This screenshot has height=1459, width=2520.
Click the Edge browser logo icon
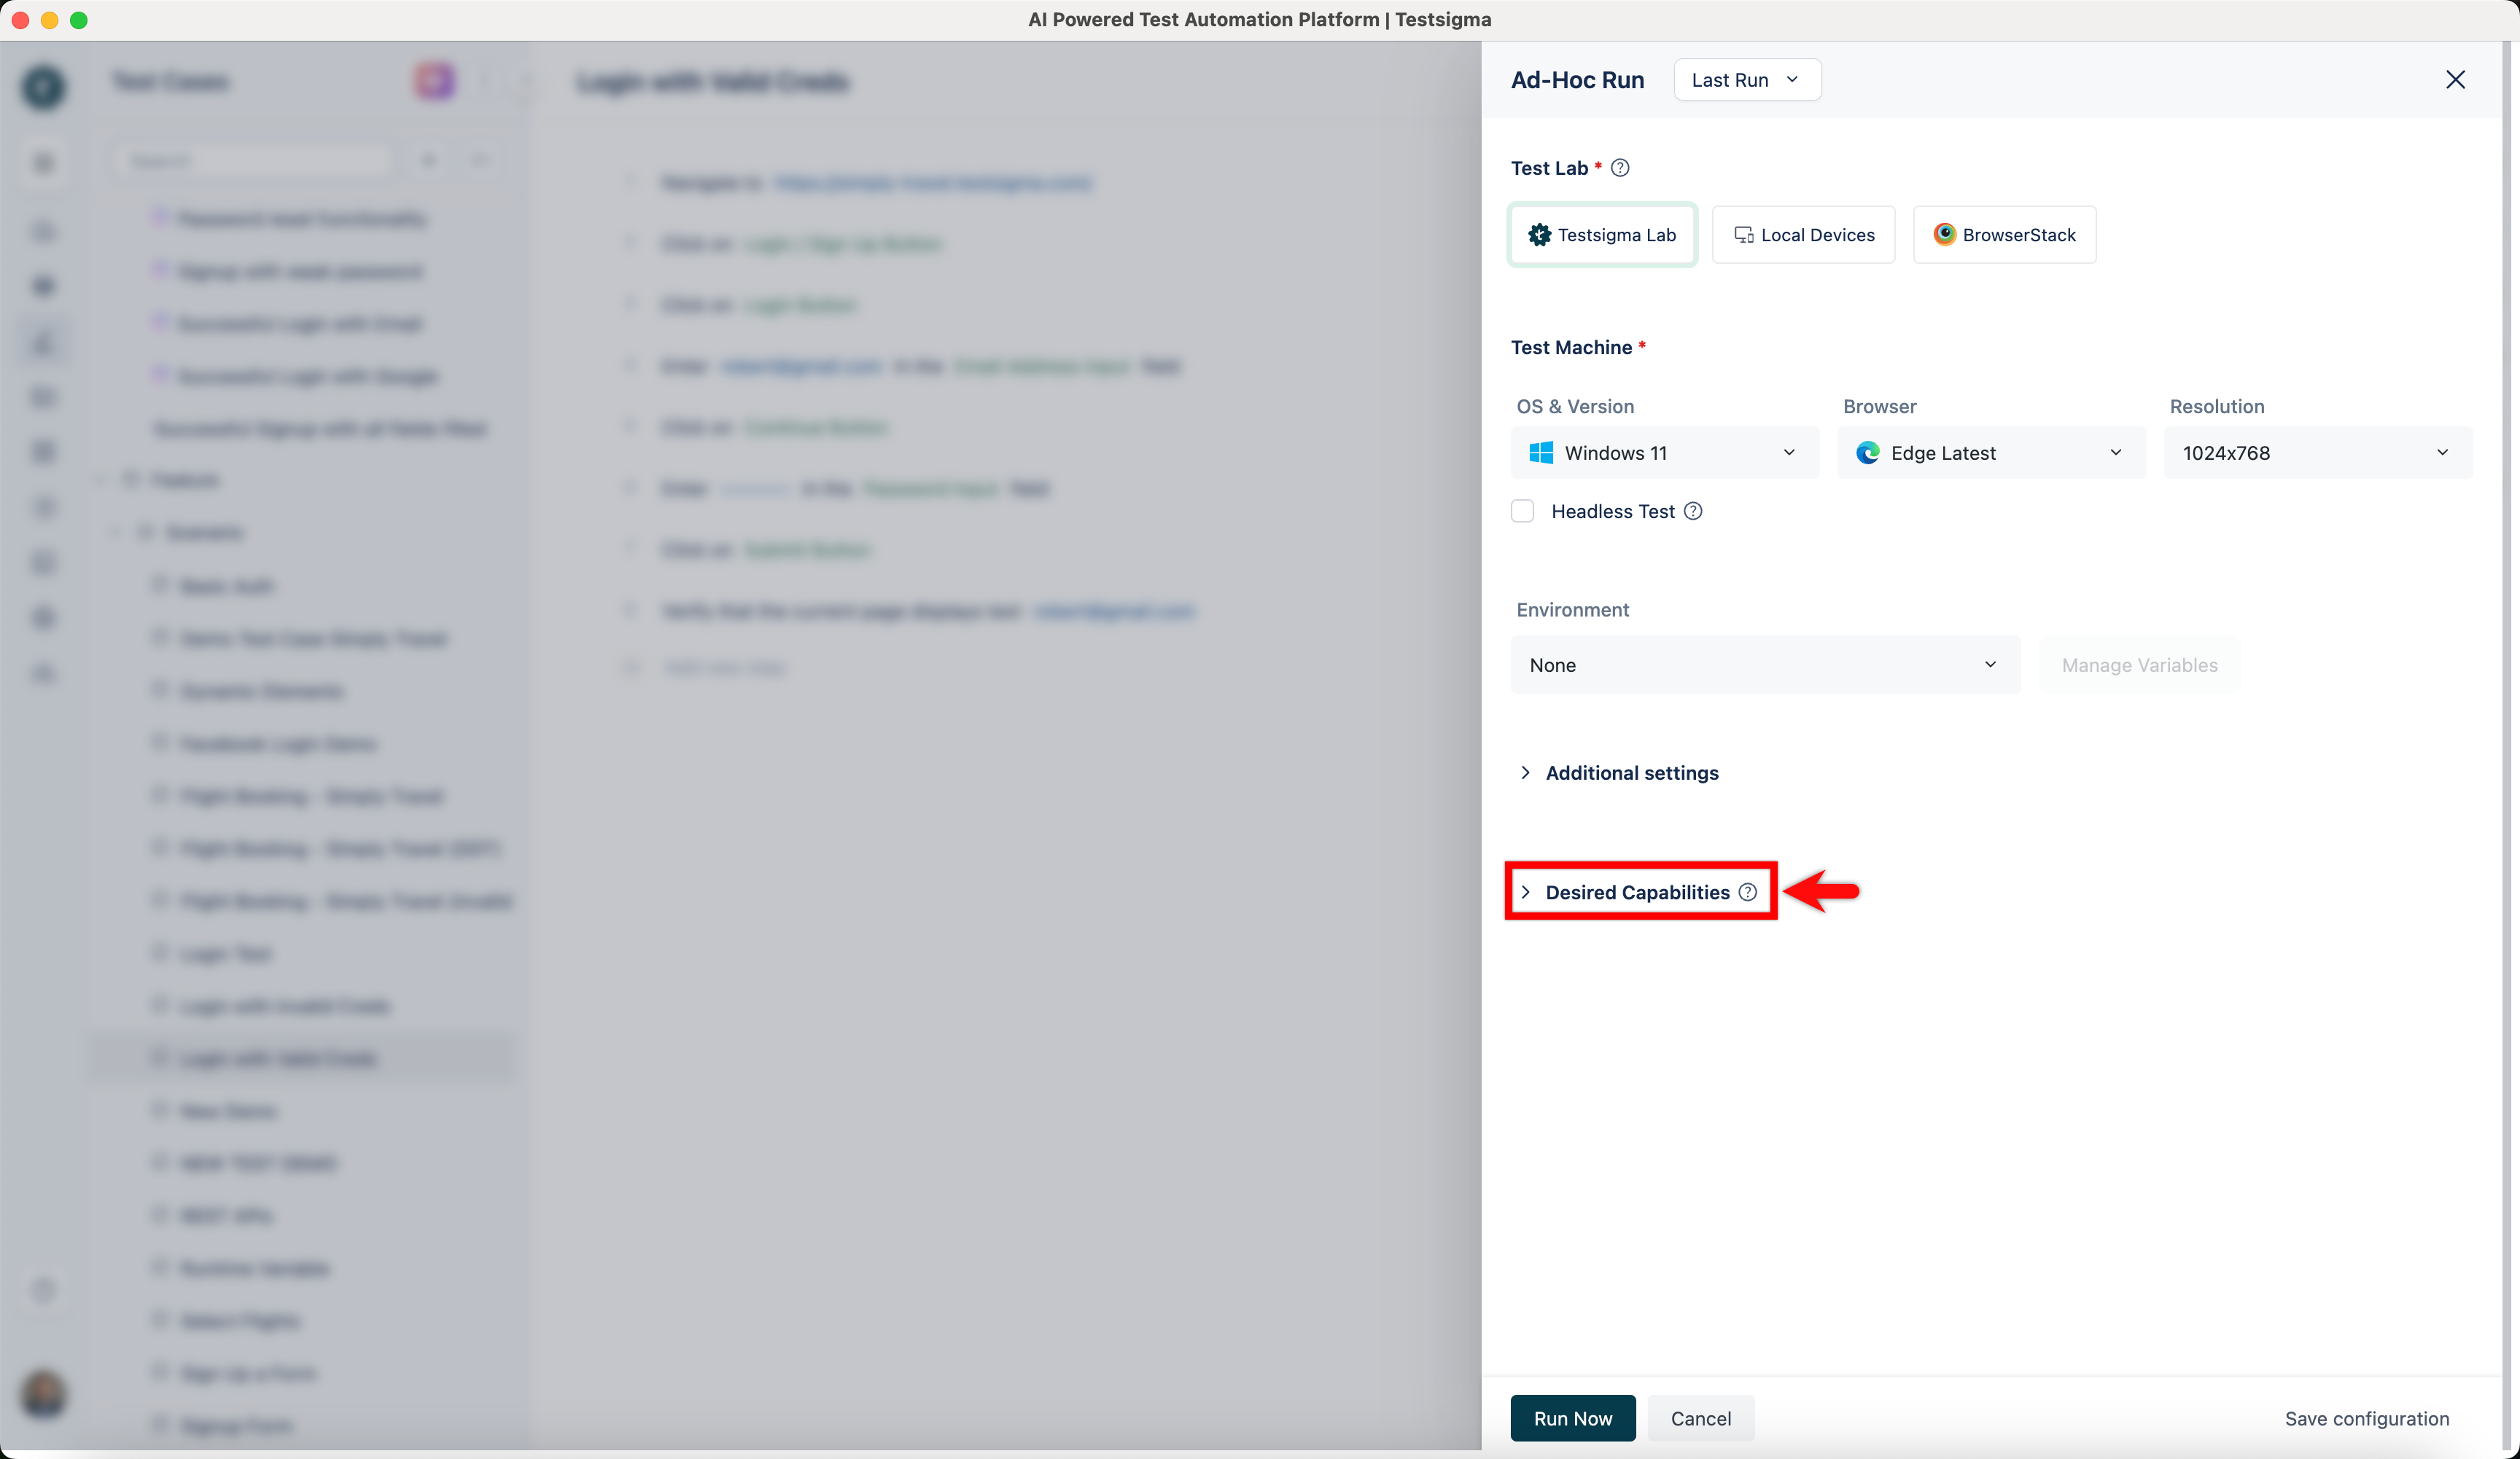1867,453
